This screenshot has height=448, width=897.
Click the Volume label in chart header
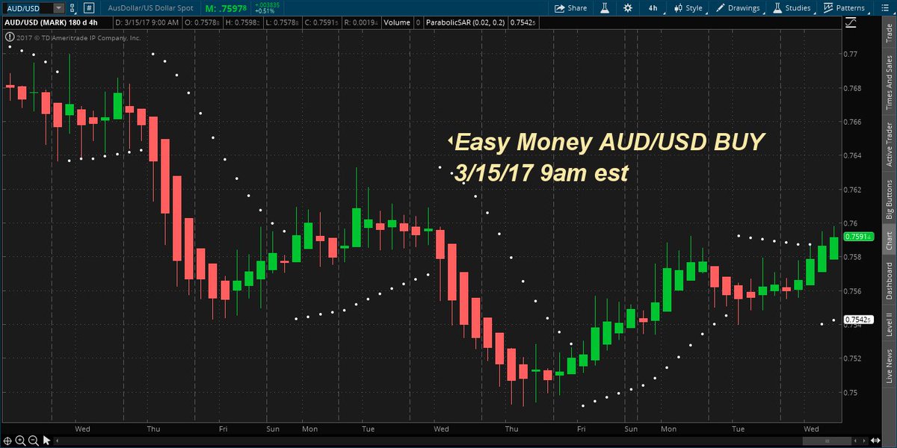(395, 23)
